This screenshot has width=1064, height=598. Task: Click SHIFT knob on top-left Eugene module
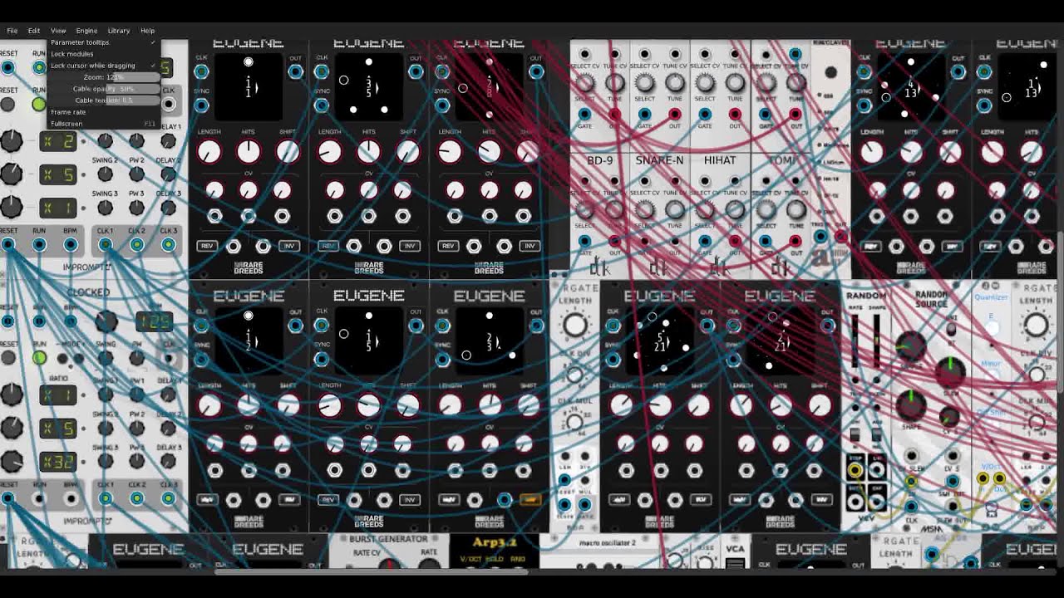pyautogui.click(x=288, y=152)
